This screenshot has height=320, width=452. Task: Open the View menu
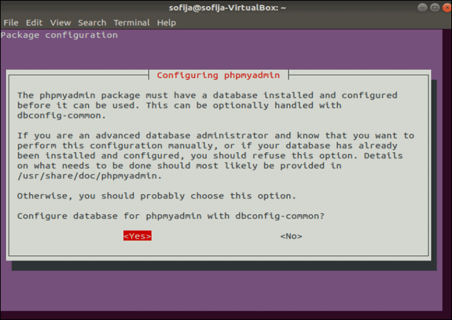click(x=60, y=22)
